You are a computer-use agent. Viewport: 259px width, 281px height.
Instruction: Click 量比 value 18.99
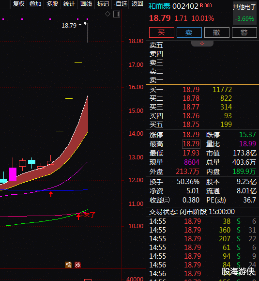point(247,144)
